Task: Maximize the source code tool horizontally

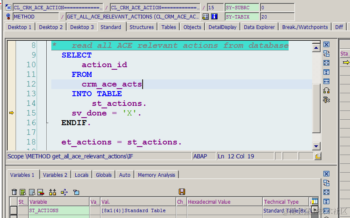Action: click(x=326, y=81)
